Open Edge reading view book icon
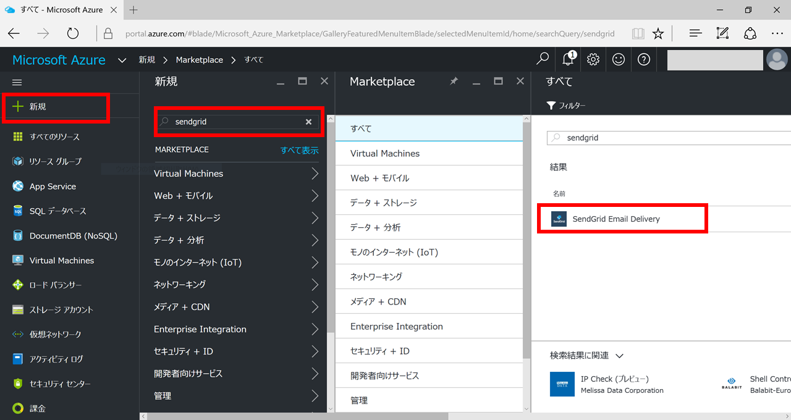 (638, 33)
